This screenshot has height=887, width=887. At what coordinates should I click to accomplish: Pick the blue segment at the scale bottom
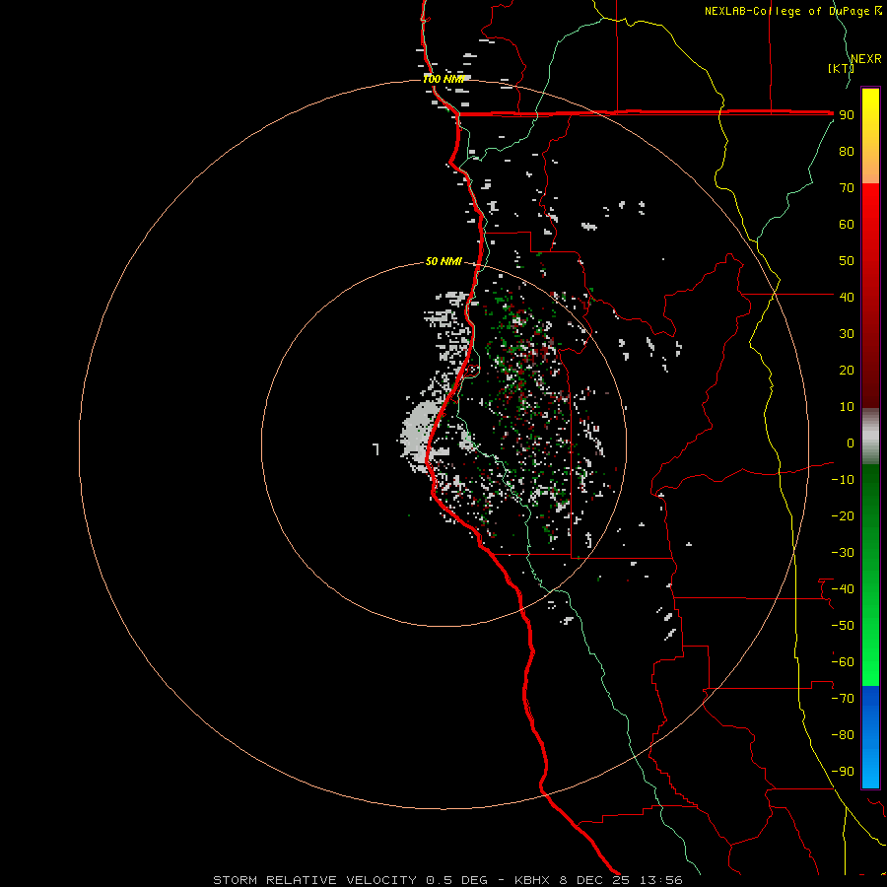(870, 737)
